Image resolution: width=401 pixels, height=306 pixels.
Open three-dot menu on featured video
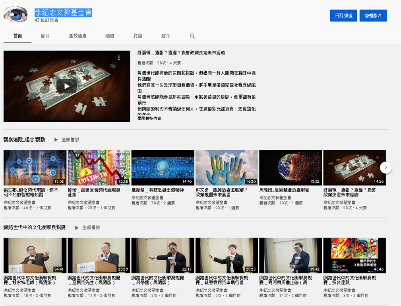(119, 58)
